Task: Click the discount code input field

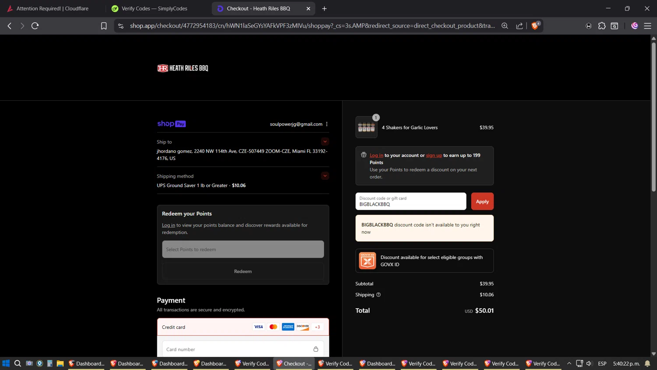Action: 411,201
